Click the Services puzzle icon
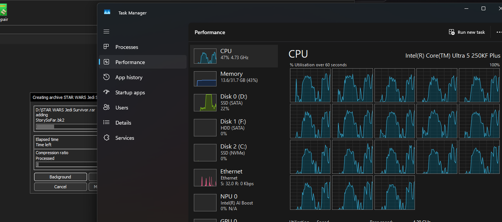The width and height of the screenshot is (502, 222). click(106, 138)
